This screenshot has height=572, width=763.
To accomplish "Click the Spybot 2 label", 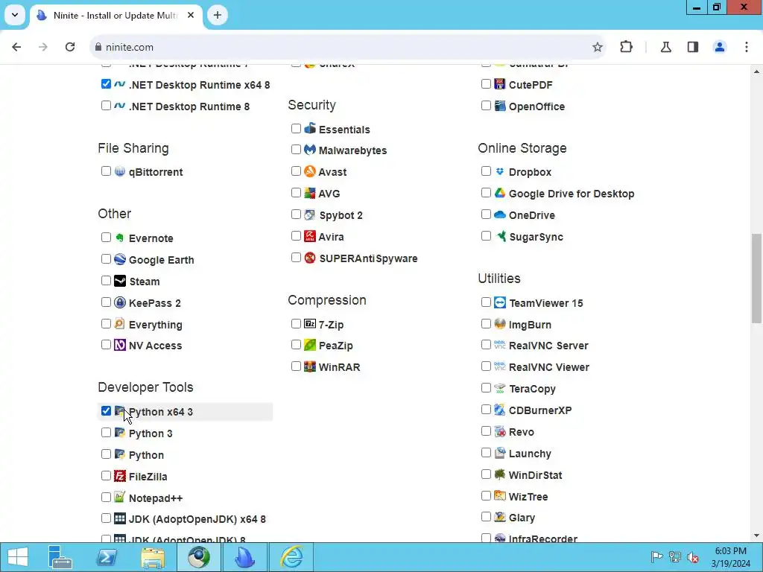I will [341, 215].
